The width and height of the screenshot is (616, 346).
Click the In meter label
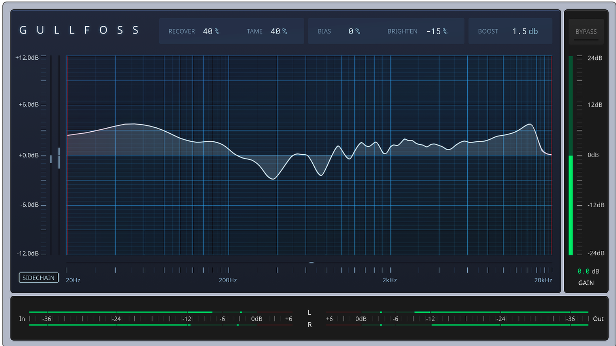click(x=22, y=319)
